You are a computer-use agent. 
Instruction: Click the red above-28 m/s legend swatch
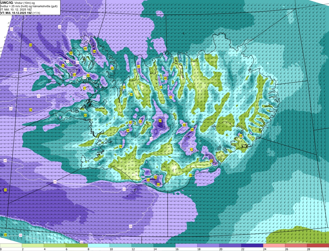318,245
